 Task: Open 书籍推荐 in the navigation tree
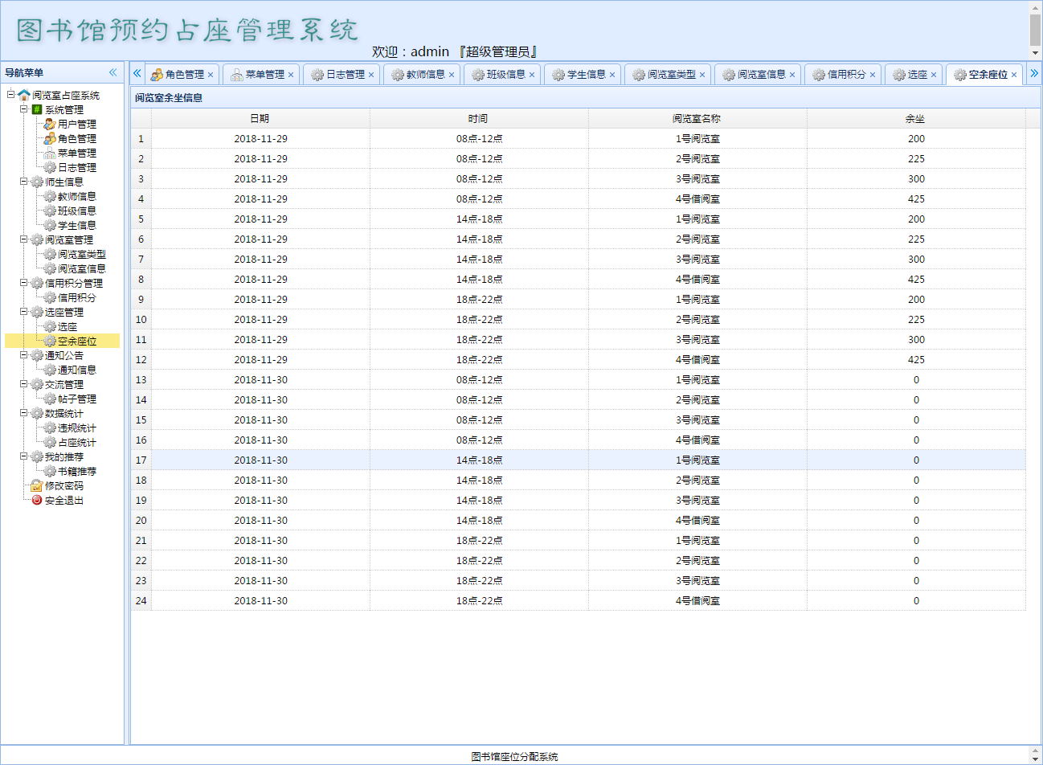[x=76, y=471]
